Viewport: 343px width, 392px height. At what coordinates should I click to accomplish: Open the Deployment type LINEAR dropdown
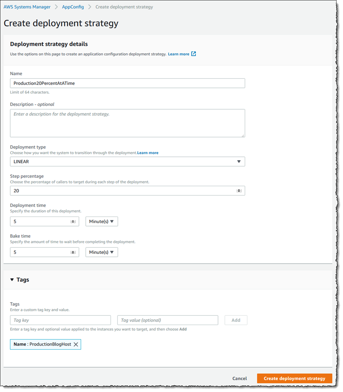tap(127, 161)
